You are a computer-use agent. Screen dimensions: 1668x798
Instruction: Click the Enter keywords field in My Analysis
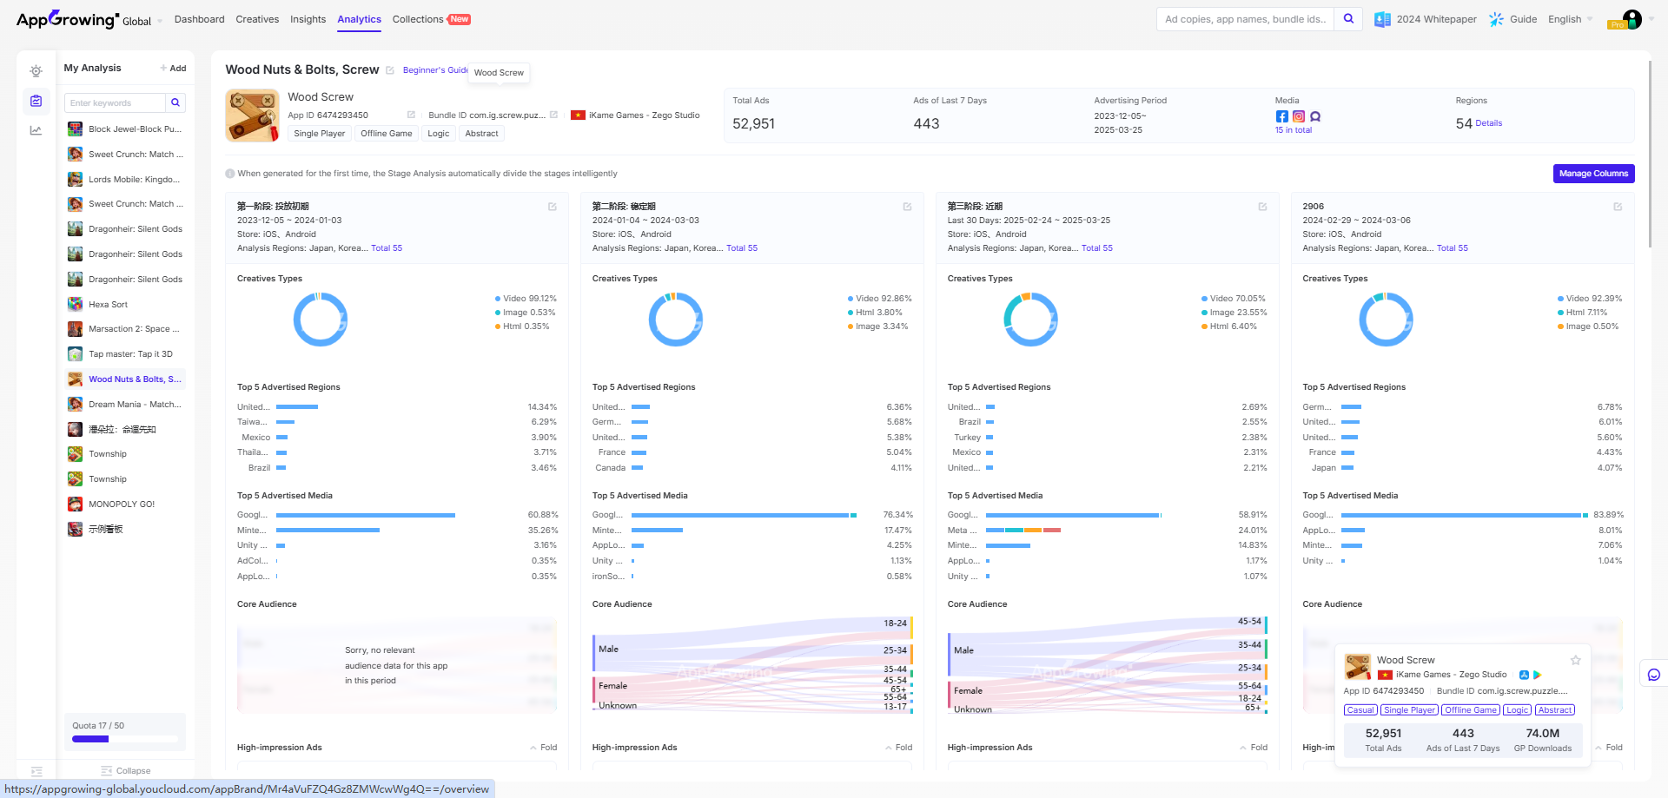pyautogui.click(x=115, y=102)
